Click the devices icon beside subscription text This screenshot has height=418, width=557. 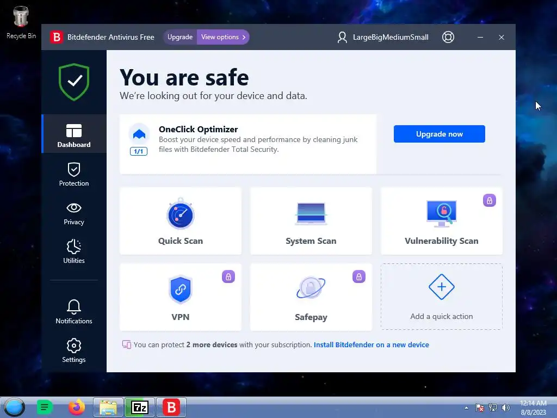coord(126,345)
